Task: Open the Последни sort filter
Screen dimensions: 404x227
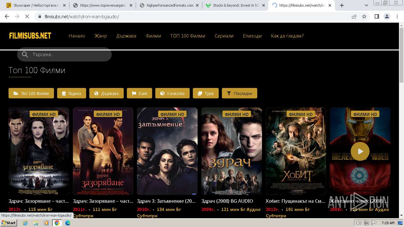Action: pos(240,93)
